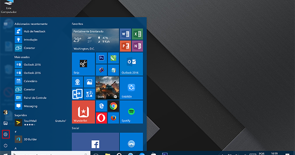Open the Introdução app
This screenshot has width=295, height=155.
41,40
